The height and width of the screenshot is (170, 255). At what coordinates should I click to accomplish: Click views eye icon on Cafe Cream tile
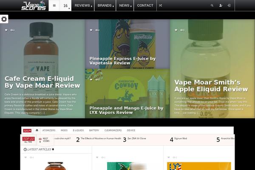pos(12,30)
